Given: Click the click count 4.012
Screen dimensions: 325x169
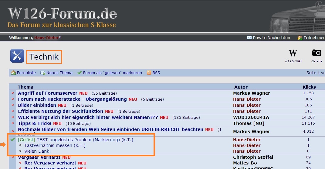Looking at the screenshot, I should click(x=308, y=132).
